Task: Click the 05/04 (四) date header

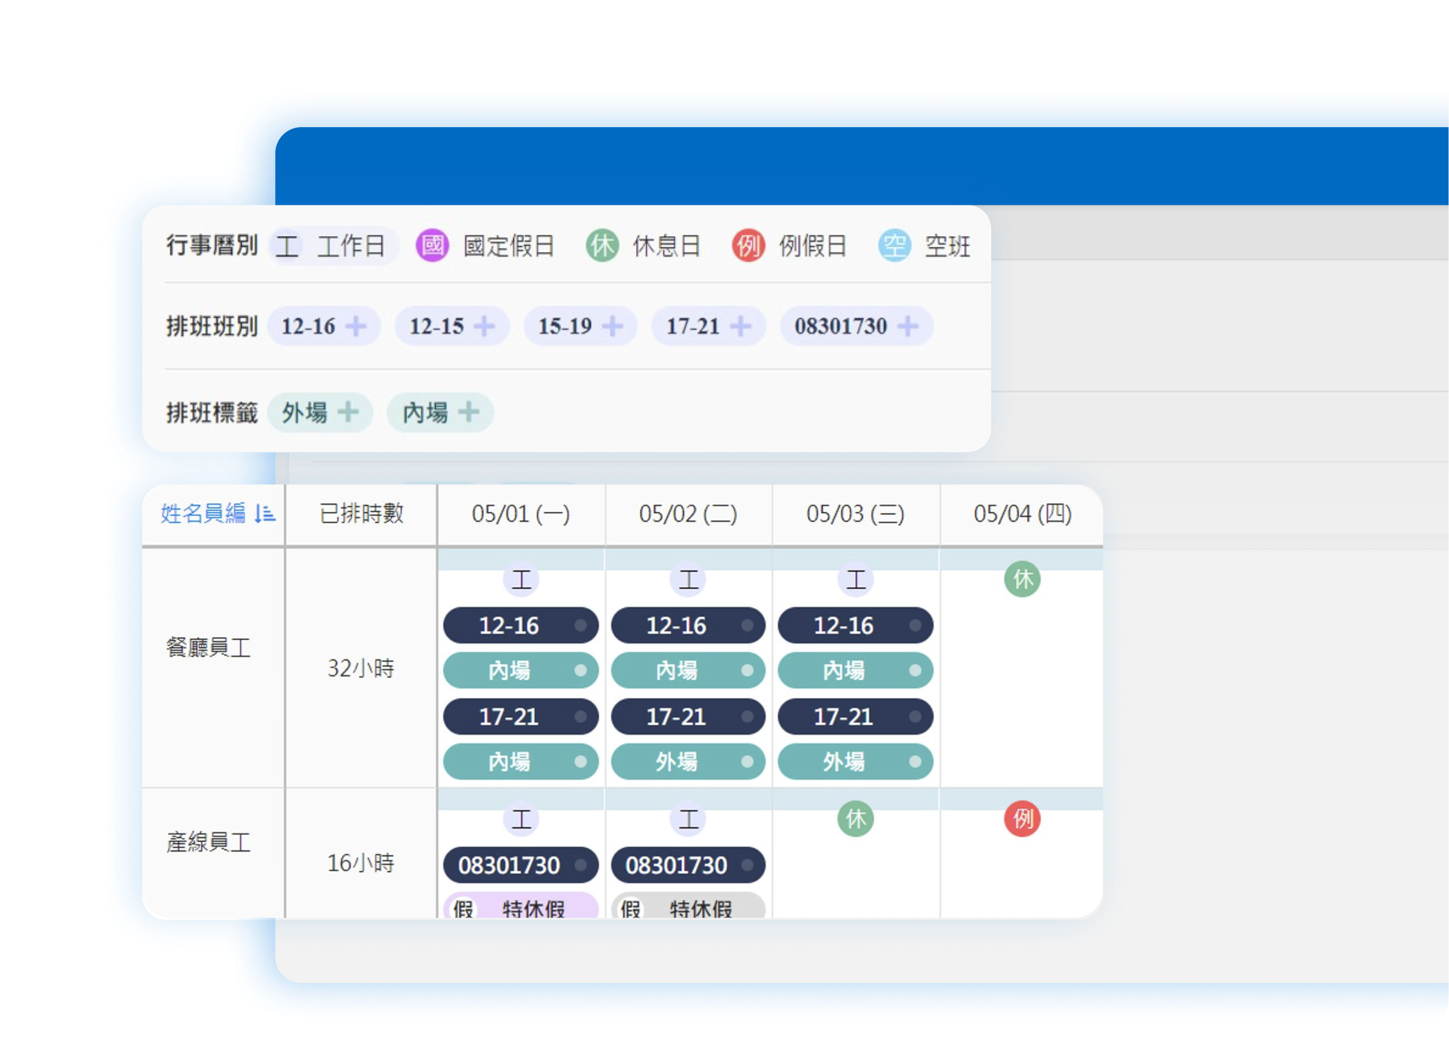Action: point(1022,514)
